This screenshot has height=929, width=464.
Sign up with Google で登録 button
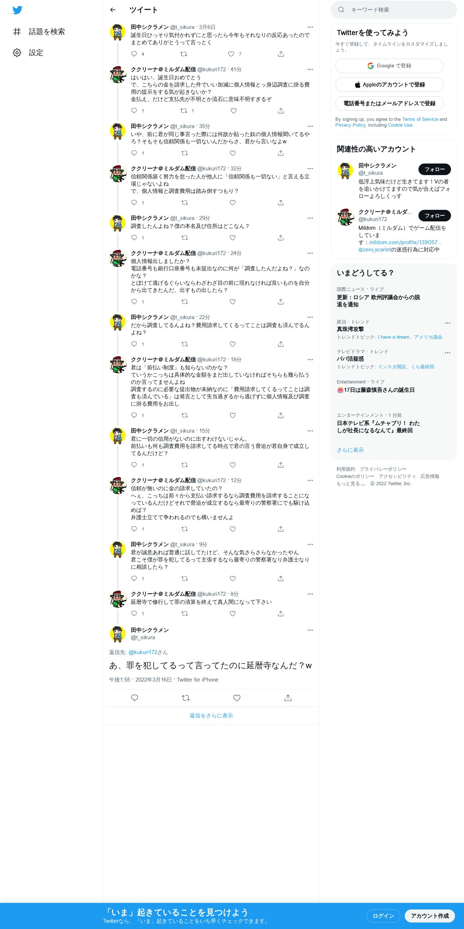point(390,66)
